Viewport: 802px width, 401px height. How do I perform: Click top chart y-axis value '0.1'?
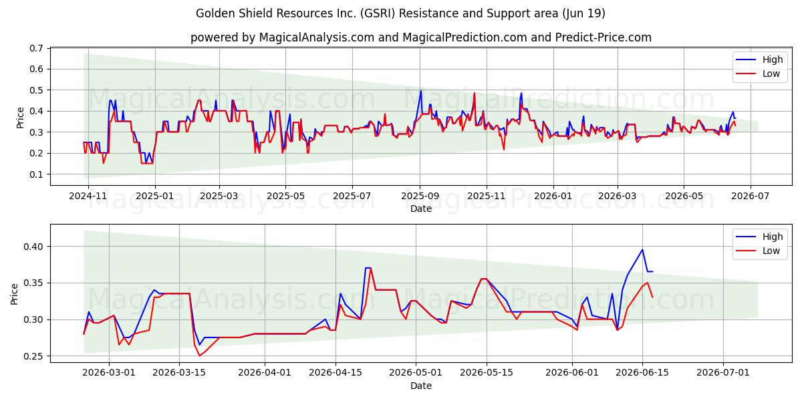[36, 174]
